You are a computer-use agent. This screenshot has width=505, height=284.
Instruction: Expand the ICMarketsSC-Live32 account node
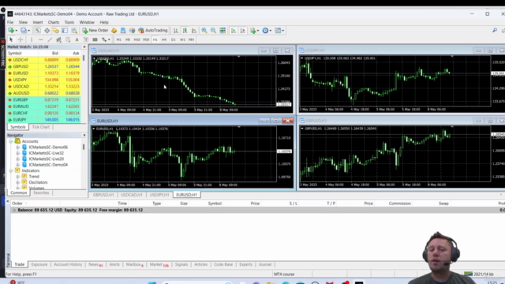coord(17,153)
